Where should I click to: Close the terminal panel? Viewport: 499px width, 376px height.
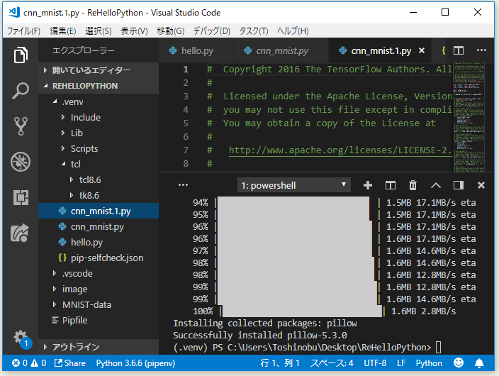point(481,185)
